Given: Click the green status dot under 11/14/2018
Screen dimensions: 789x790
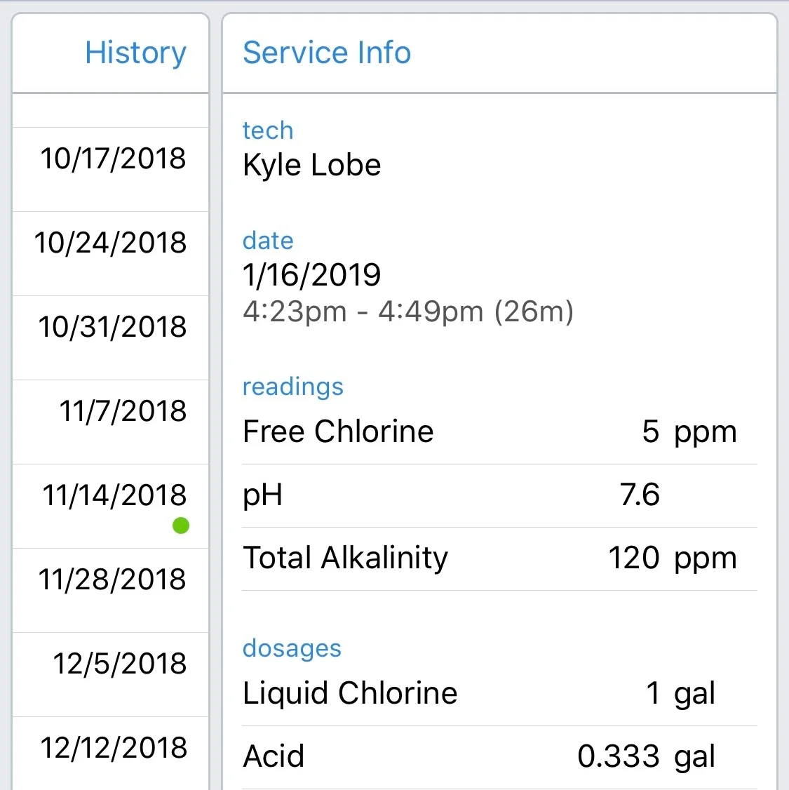Looking at the screenshot, I should click(x=181, y=525).
